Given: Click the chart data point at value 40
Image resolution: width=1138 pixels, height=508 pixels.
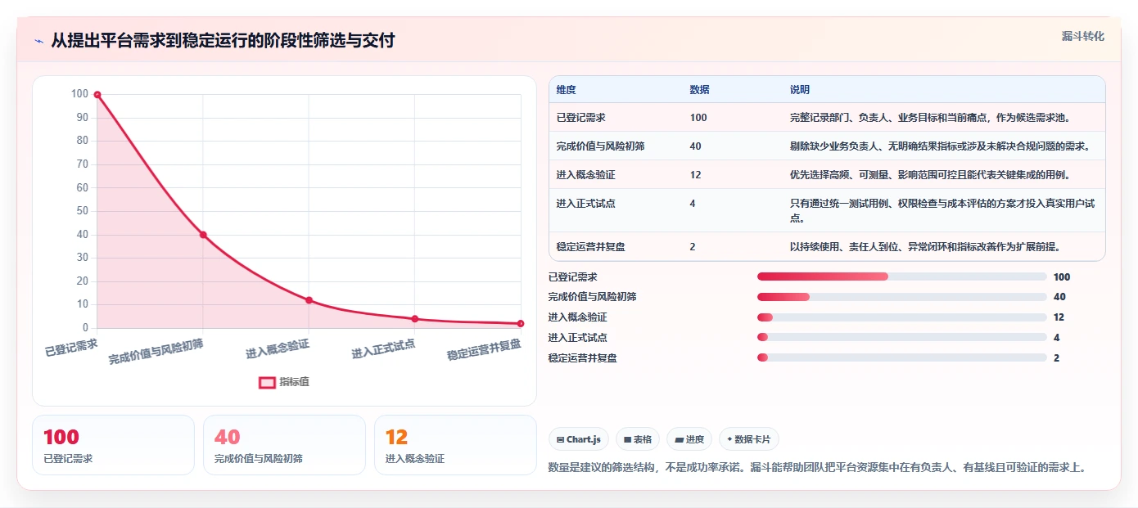Looking at the screenshot, I should [203, 235].
